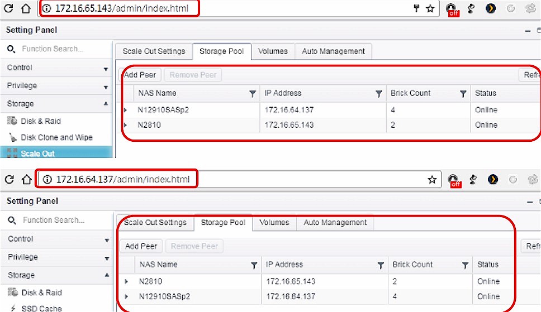Filter Brick Count column in top panel
The image size is (541, 312).
tap(463, 93)
